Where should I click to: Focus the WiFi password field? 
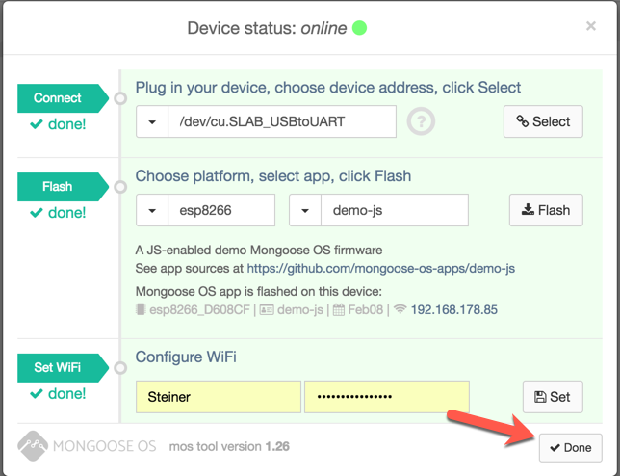(x=387, y=397)
